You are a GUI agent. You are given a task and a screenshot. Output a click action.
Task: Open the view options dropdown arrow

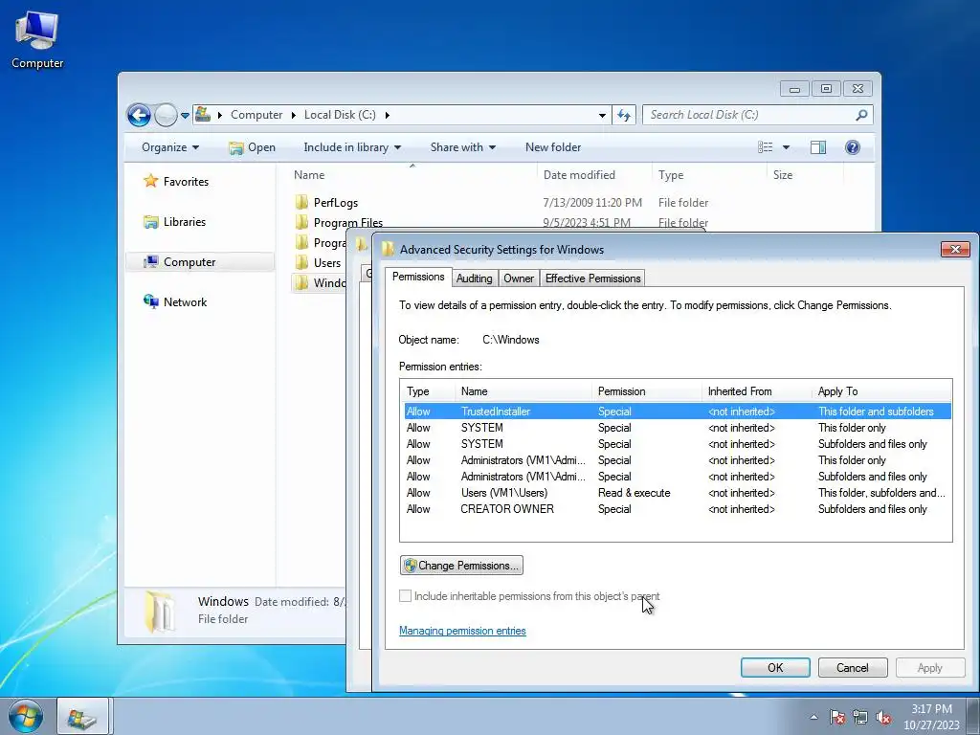tap(787, 147)
